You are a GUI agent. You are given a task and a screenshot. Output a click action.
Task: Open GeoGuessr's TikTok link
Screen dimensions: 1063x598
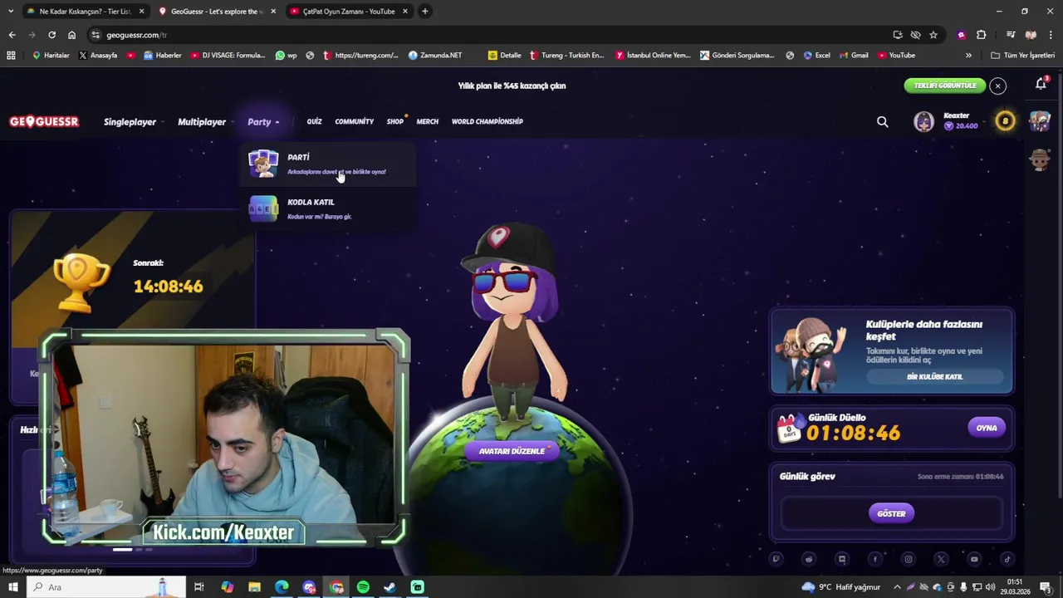click(x=1007, y=559)
